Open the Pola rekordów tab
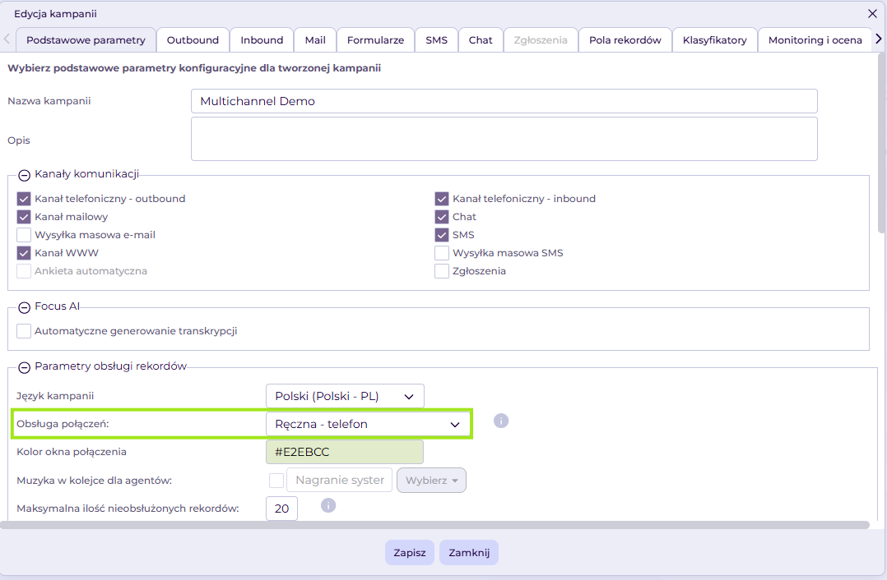This screenshot has width=887, height=580. tap(625, 40)
